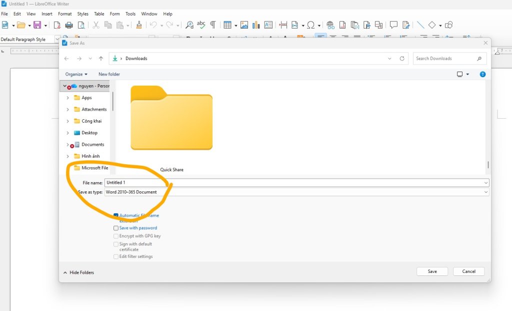Image resolution: width=512 pixels, height=311 pixels.
Task: Open the view options dropdown arrow
Action: [467, 74]
